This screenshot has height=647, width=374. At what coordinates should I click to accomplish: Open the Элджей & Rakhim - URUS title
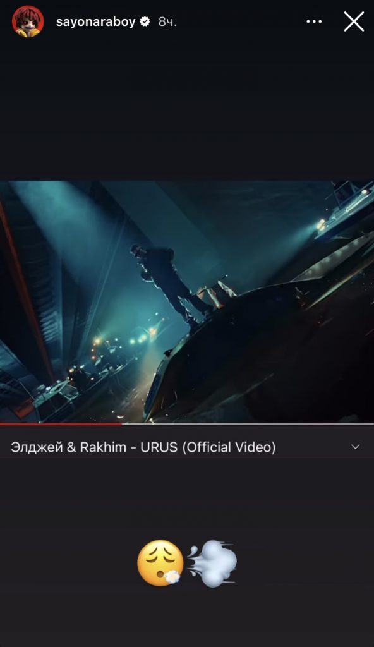(143, 447)
